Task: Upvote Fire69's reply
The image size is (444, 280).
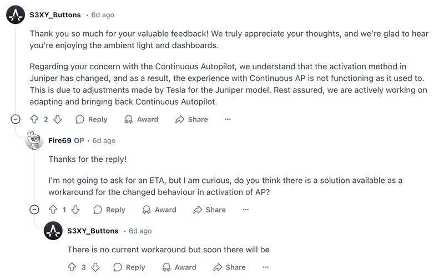Action: coord(53,210)
